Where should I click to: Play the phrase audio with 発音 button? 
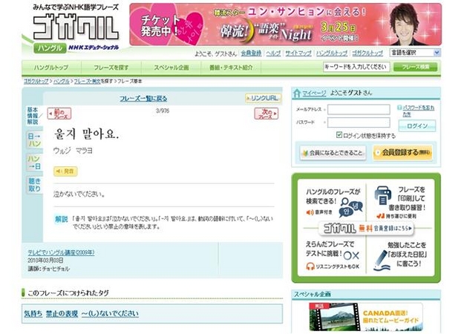(66, 171)
